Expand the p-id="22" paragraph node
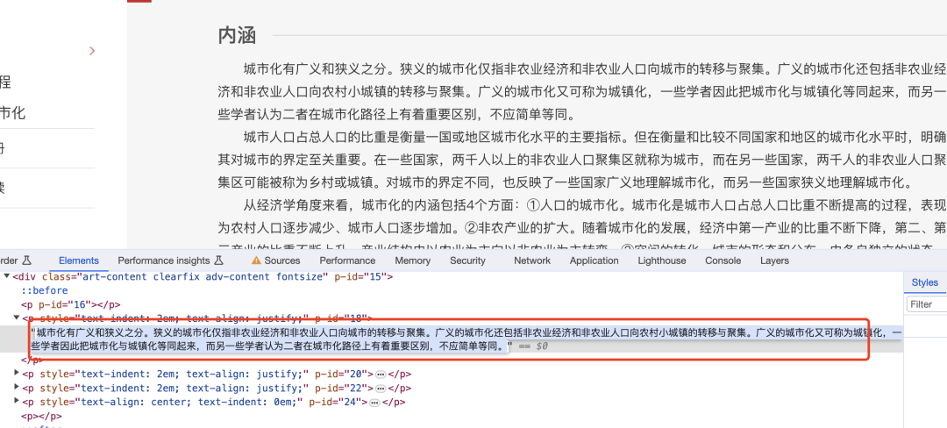947x428 pixels. (x=18, y=388)
